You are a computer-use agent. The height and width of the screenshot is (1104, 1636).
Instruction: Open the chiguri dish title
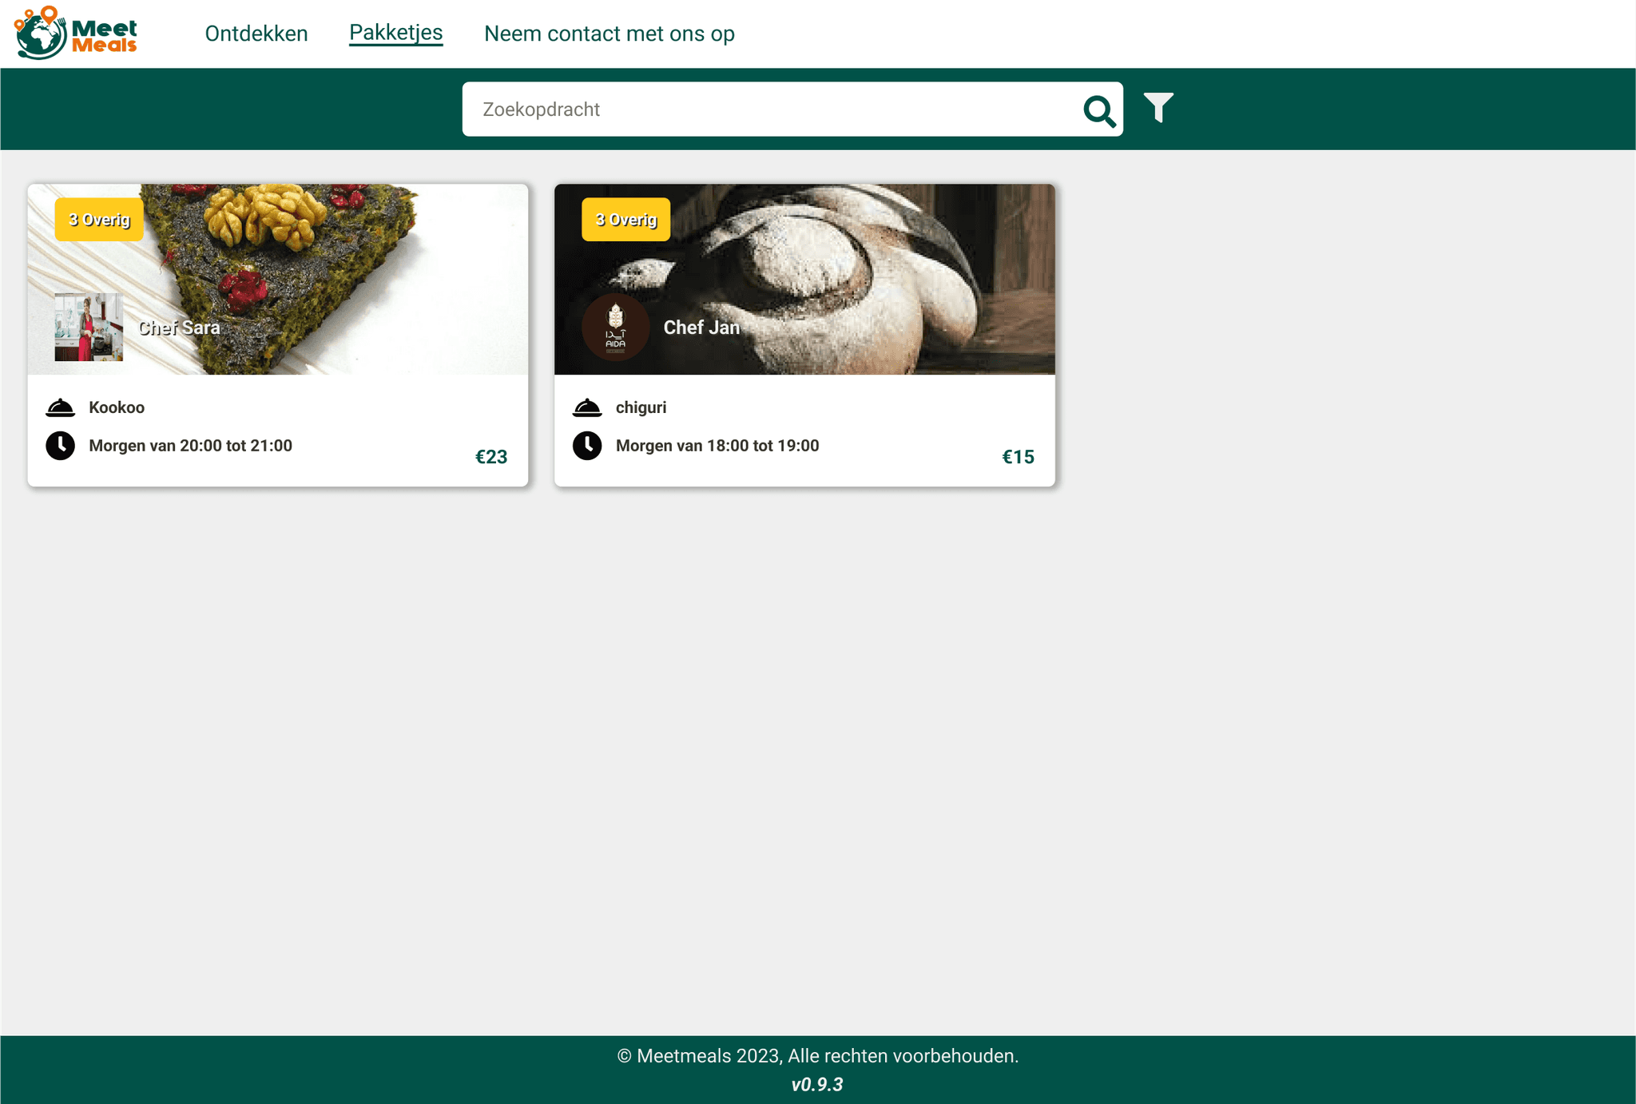point(641,407)
